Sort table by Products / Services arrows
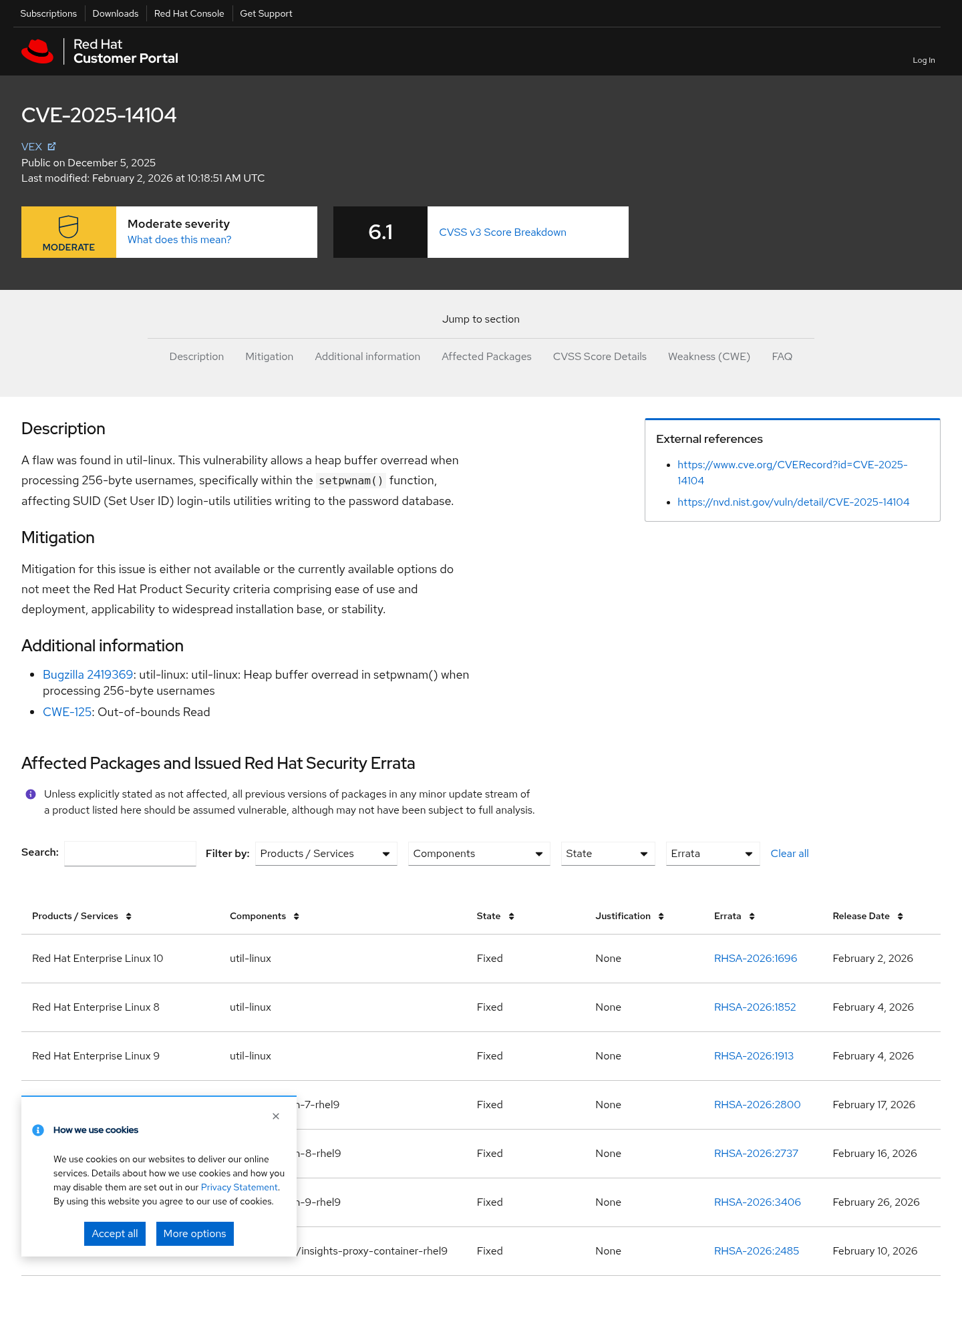 pos(129,916)
